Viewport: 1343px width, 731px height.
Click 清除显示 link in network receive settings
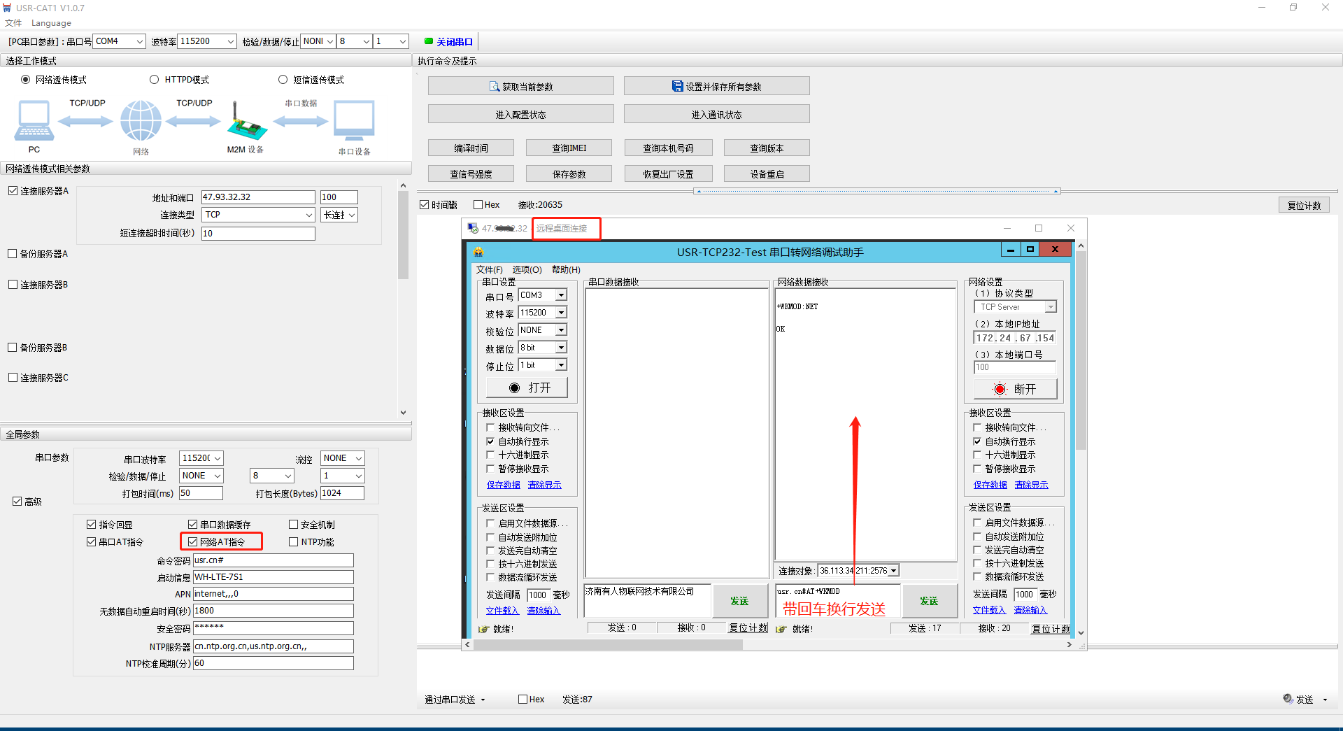point(1031,485)
